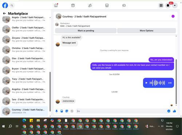
Task: Focus the Aa message input field
Action: click(x=121, y=111)
